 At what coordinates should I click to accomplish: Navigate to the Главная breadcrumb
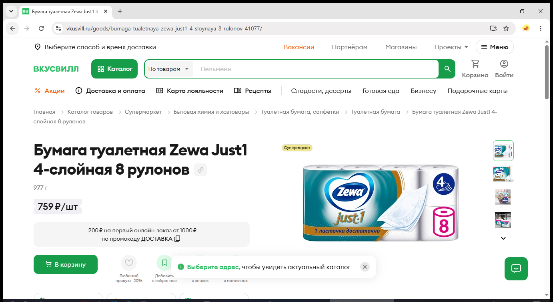point(44,112)
